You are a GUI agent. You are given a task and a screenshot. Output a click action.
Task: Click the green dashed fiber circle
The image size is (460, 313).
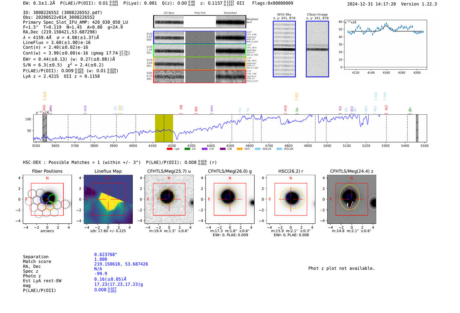(53, 198)
